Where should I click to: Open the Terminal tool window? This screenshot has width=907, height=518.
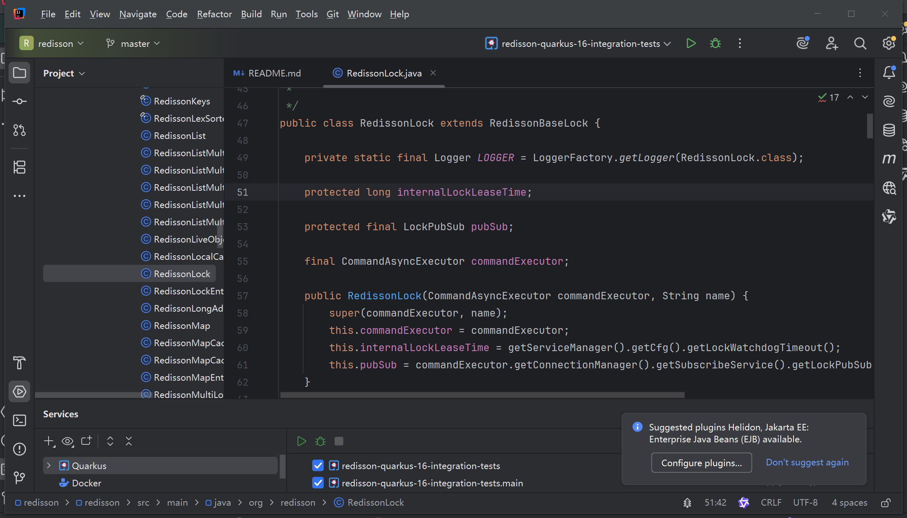tap(19, 420)
